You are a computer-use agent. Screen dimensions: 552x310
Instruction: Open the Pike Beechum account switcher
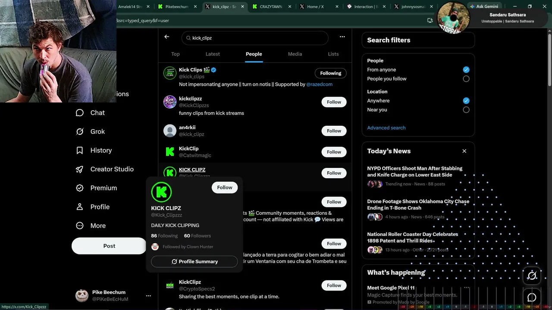[113, 295]
